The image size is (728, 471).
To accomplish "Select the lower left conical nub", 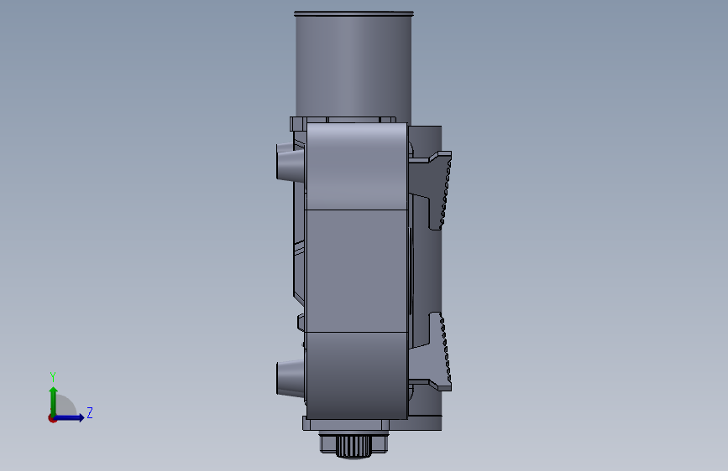I will [291, 378].
